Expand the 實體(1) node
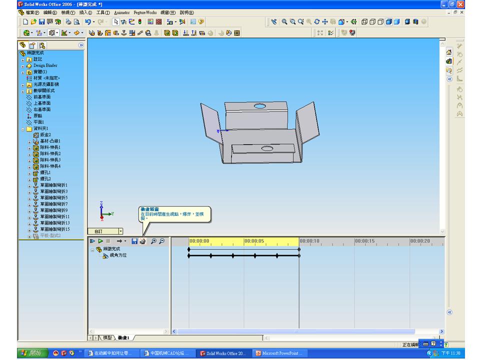 23,72
